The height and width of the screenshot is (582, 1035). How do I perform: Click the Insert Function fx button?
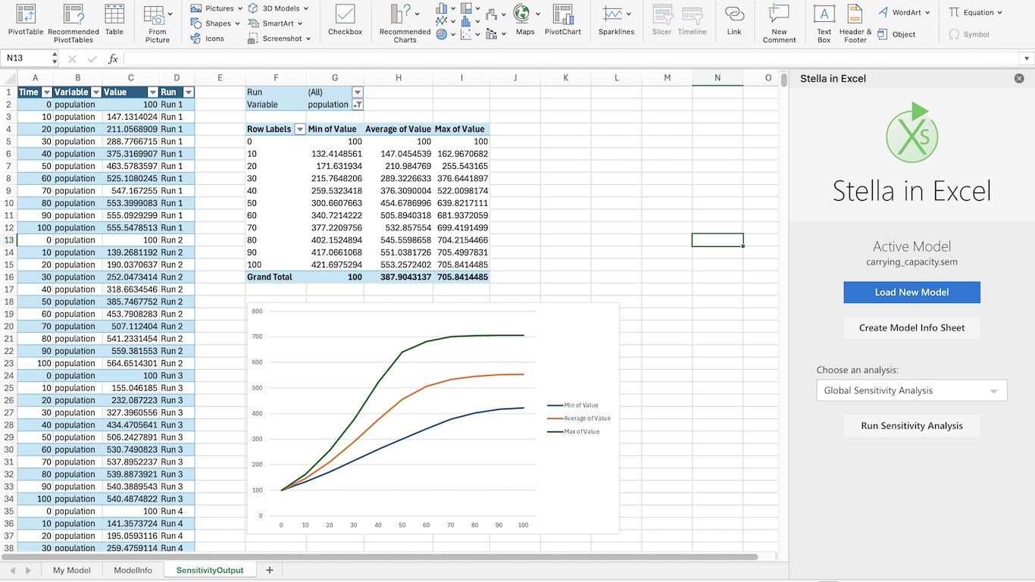(x=113, y=58)
